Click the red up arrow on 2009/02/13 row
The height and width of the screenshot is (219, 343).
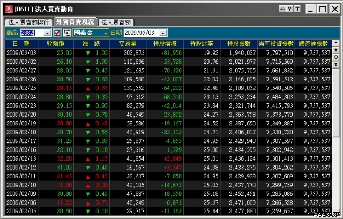(x=88, y=159)
